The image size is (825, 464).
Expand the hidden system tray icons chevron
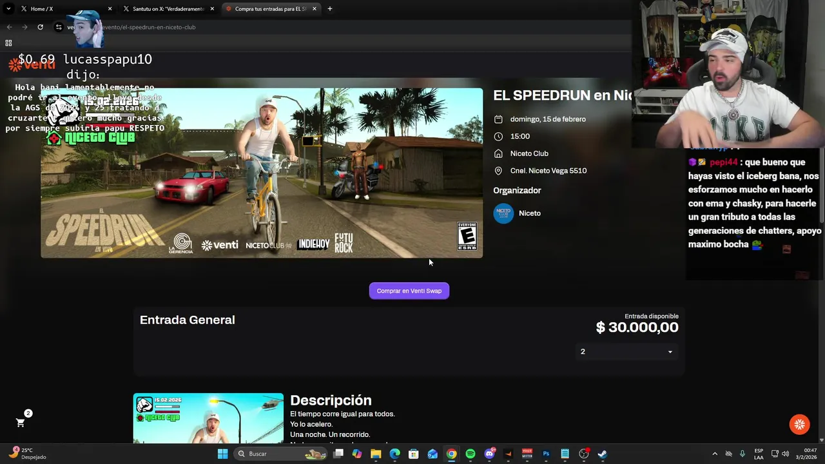pos(714,454)
